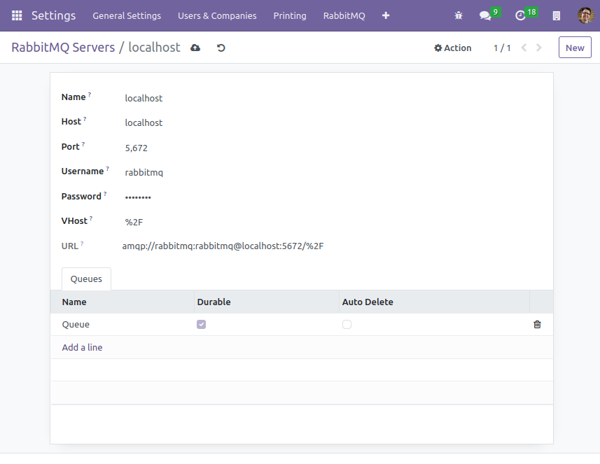Screen dimensions: 600x464
Task: Toggle Durable checkbox for Queue
Action: click(201, 324)
